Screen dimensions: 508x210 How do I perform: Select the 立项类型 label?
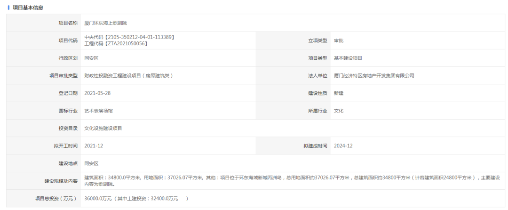317,40
